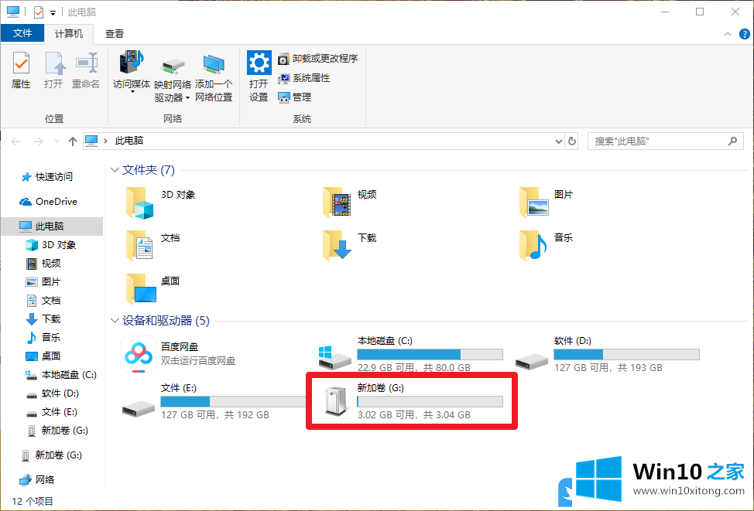This screenshot has width=754, height=511.
Task: Click the D: drive usage bar
Action: [x=626, y=354]
